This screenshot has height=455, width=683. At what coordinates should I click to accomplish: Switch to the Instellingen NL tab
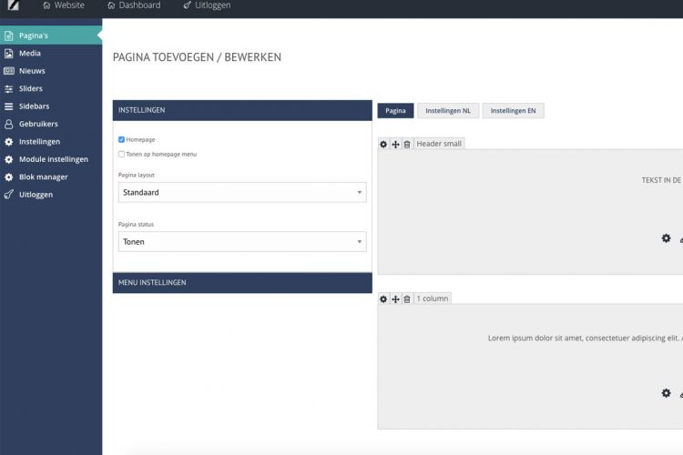click(448, 110)
